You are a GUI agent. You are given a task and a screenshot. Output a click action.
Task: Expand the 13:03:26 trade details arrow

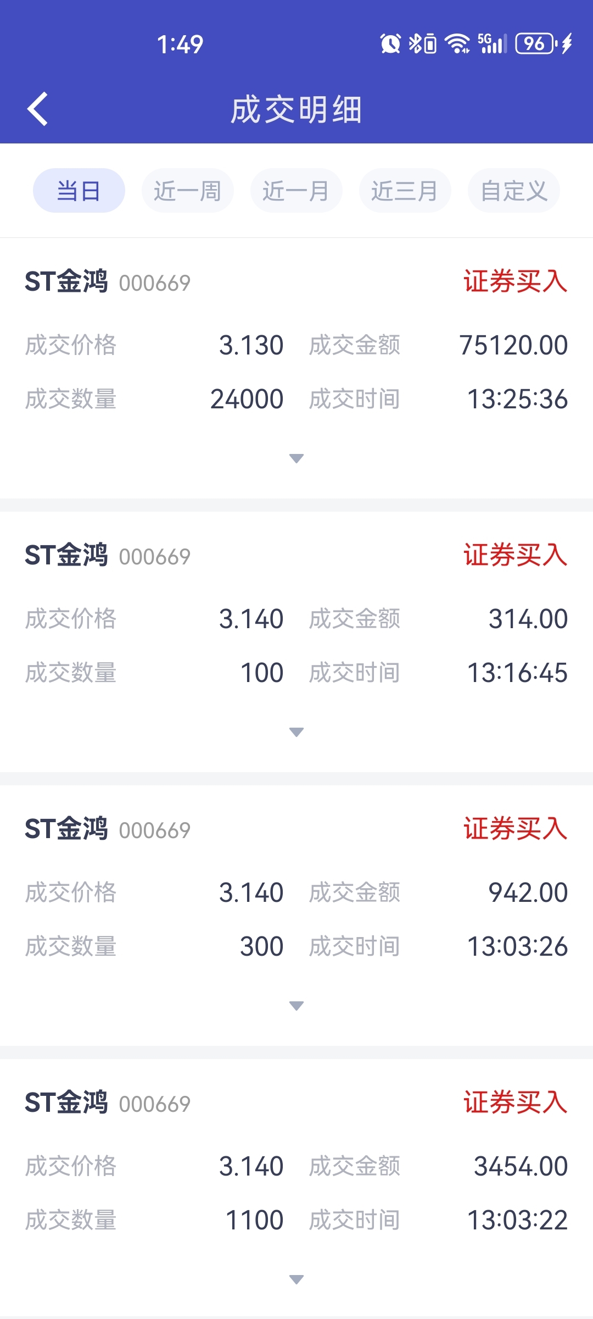[296, 1006]
